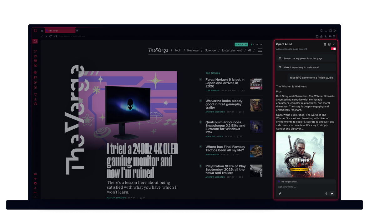Open Opera AI in a pop-out window
Screen dimensions: 369x213
tap(329, 44)
